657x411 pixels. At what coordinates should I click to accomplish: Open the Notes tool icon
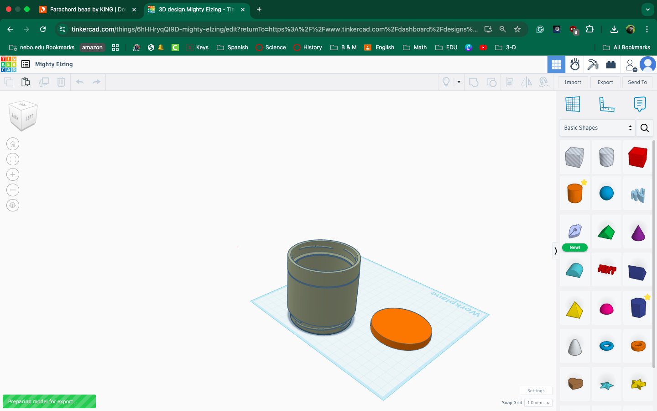[640, 104]
